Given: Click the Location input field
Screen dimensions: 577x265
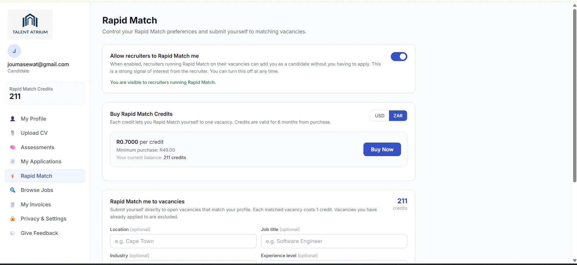Looking at the screenshot, I should pyautogui.click(x=183, y=241).
